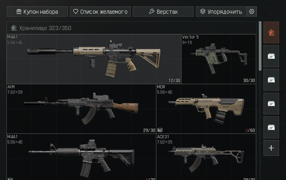Add a new storage tab with plus
The width and height of the screenshot is (286, 180).
[271, 148]
